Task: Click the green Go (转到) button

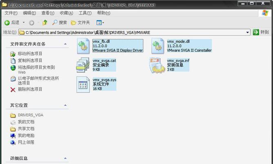Action: pos(261,32)
